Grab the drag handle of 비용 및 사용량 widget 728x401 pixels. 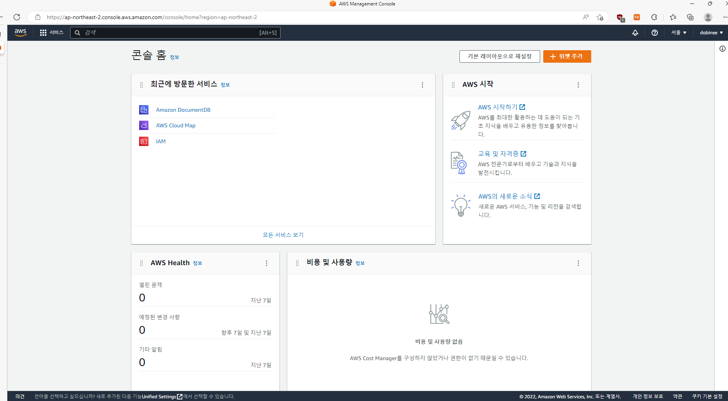297,263
